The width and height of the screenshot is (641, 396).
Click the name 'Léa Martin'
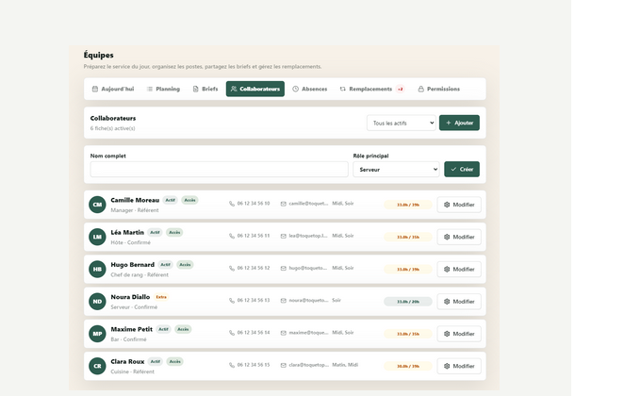[127, 232]
